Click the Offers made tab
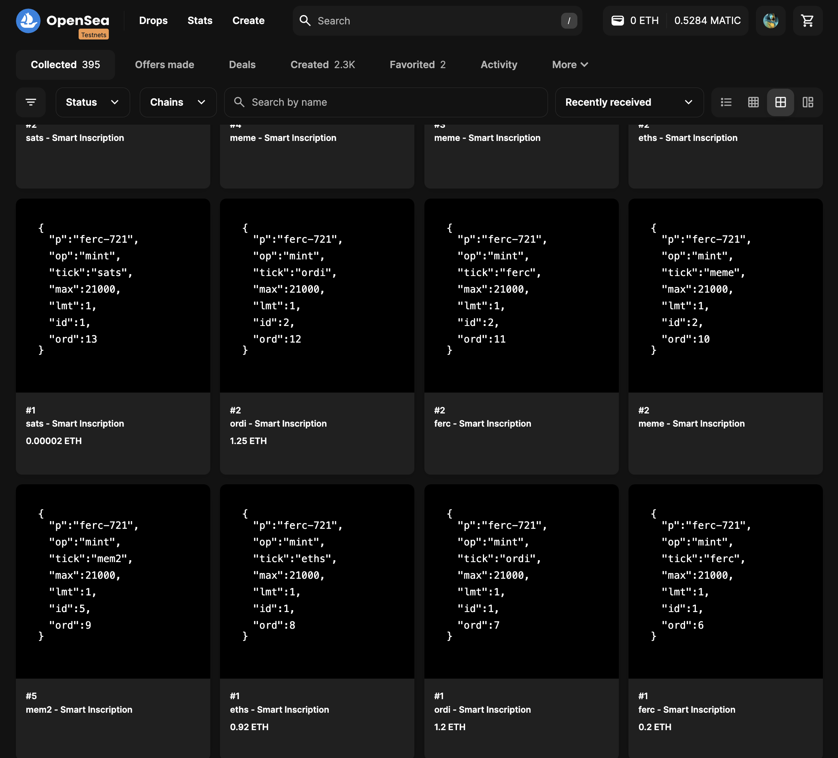 point(164,64)
